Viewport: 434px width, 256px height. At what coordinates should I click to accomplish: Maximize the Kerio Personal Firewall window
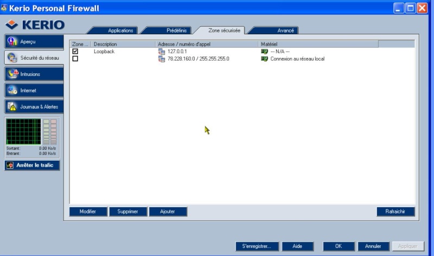pyautogui.click(x=411, y=8)
